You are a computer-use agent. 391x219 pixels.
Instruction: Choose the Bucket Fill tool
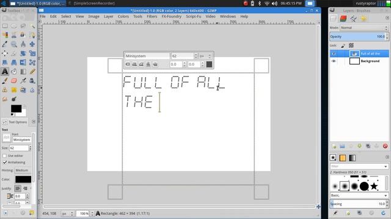tap(14, 72)
